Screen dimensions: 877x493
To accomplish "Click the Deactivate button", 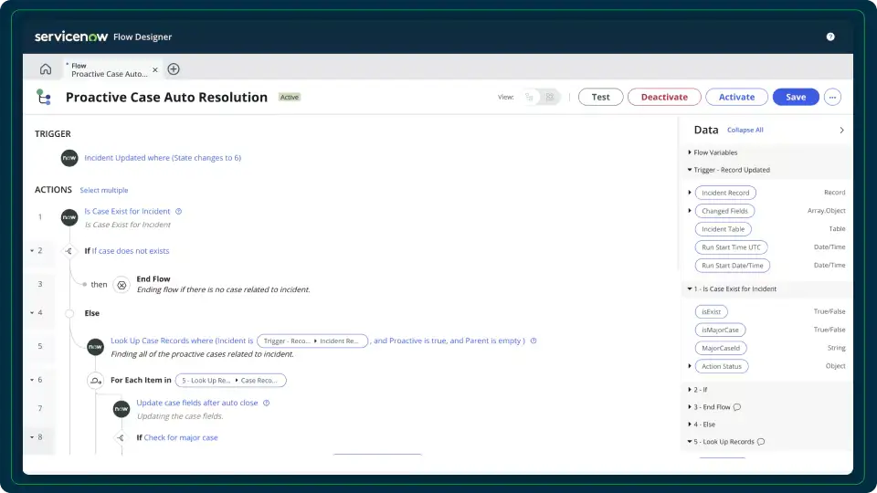I will coord(664,97).
